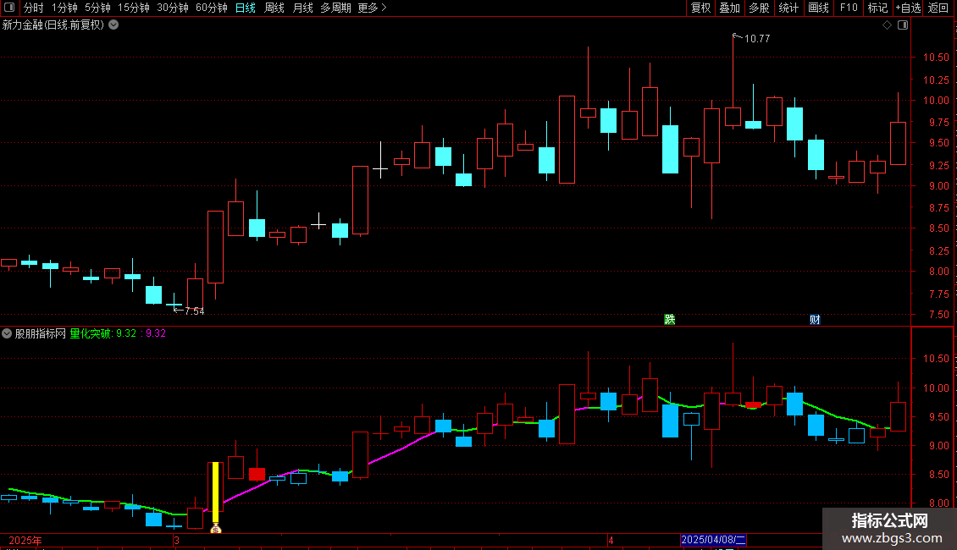The image size is (957, 550).
Task: Select the 日线 daily period
Action: click(x=246, y=8)
